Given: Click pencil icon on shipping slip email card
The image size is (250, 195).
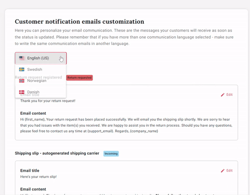Looking at the screenshot, I should click(x=222, y=171).
